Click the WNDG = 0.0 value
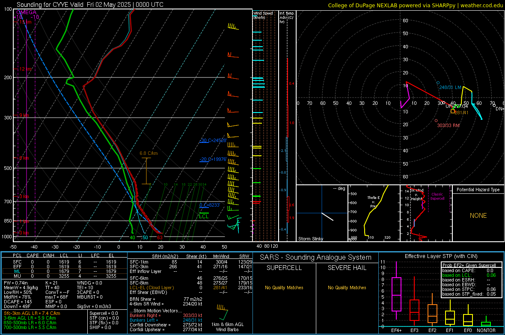 (x=89, y=283)
